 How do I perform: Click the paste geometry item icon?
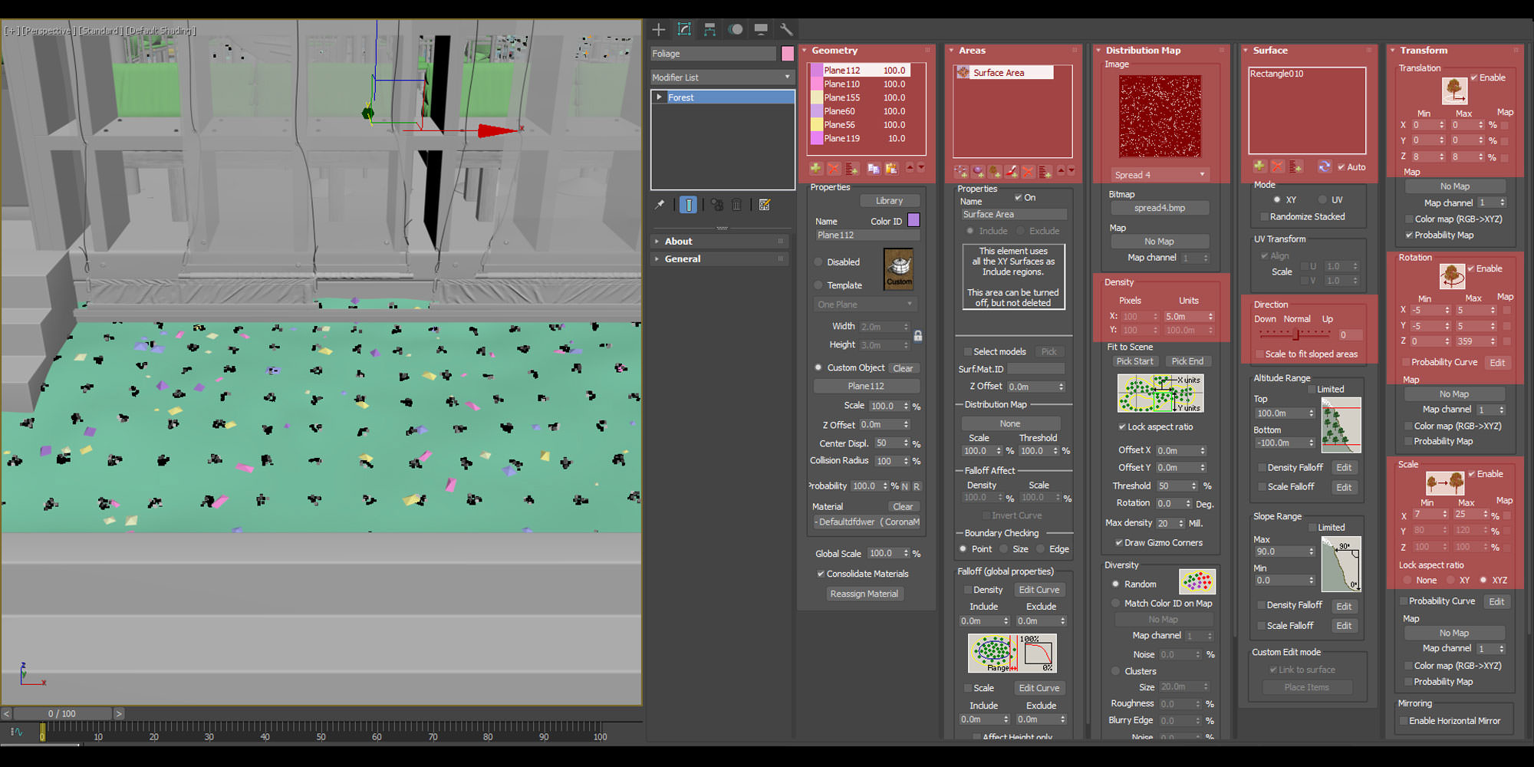(x=890, y=168)
